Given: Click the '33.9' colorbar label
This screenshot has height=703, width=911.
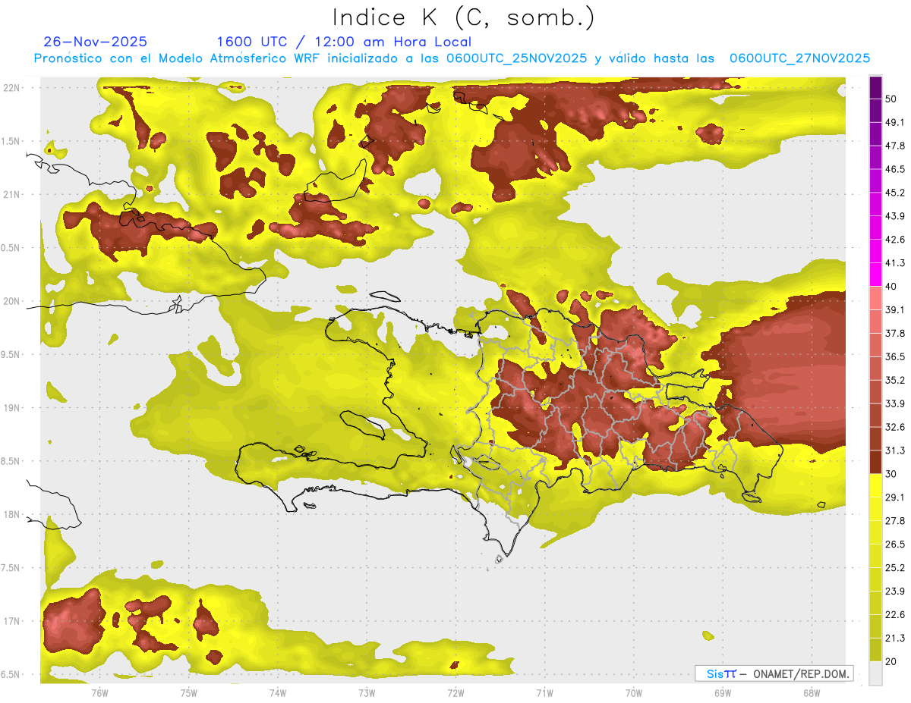Looking at the screenshot, I should pyautogui.click(x=895, y=403).
